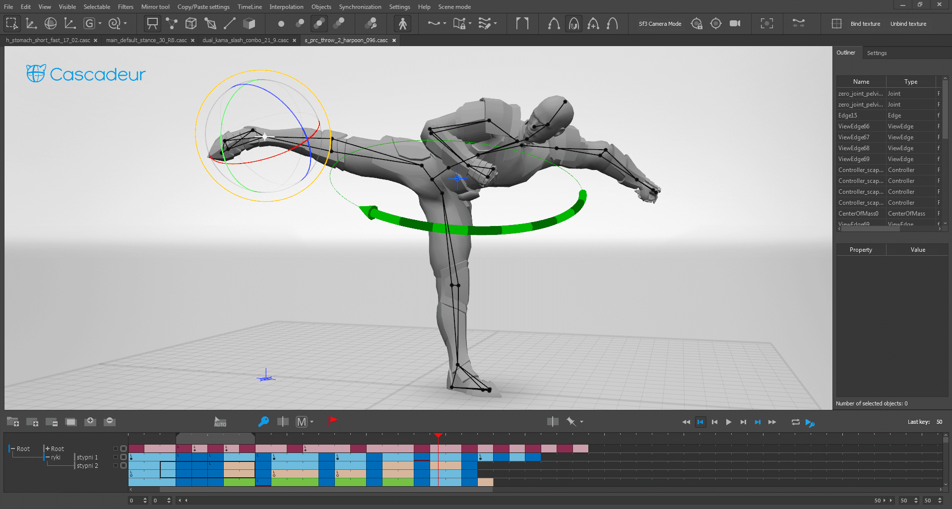The image size is (952, 509).
Task: Click the Bind texture button
Action: click(865, 24)
